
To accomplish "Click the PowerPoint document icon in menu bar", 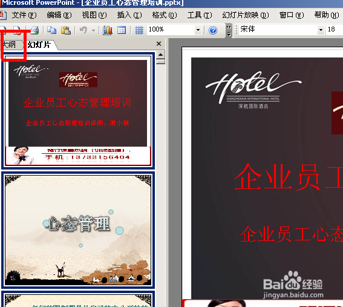I will (x=3, y=15).
